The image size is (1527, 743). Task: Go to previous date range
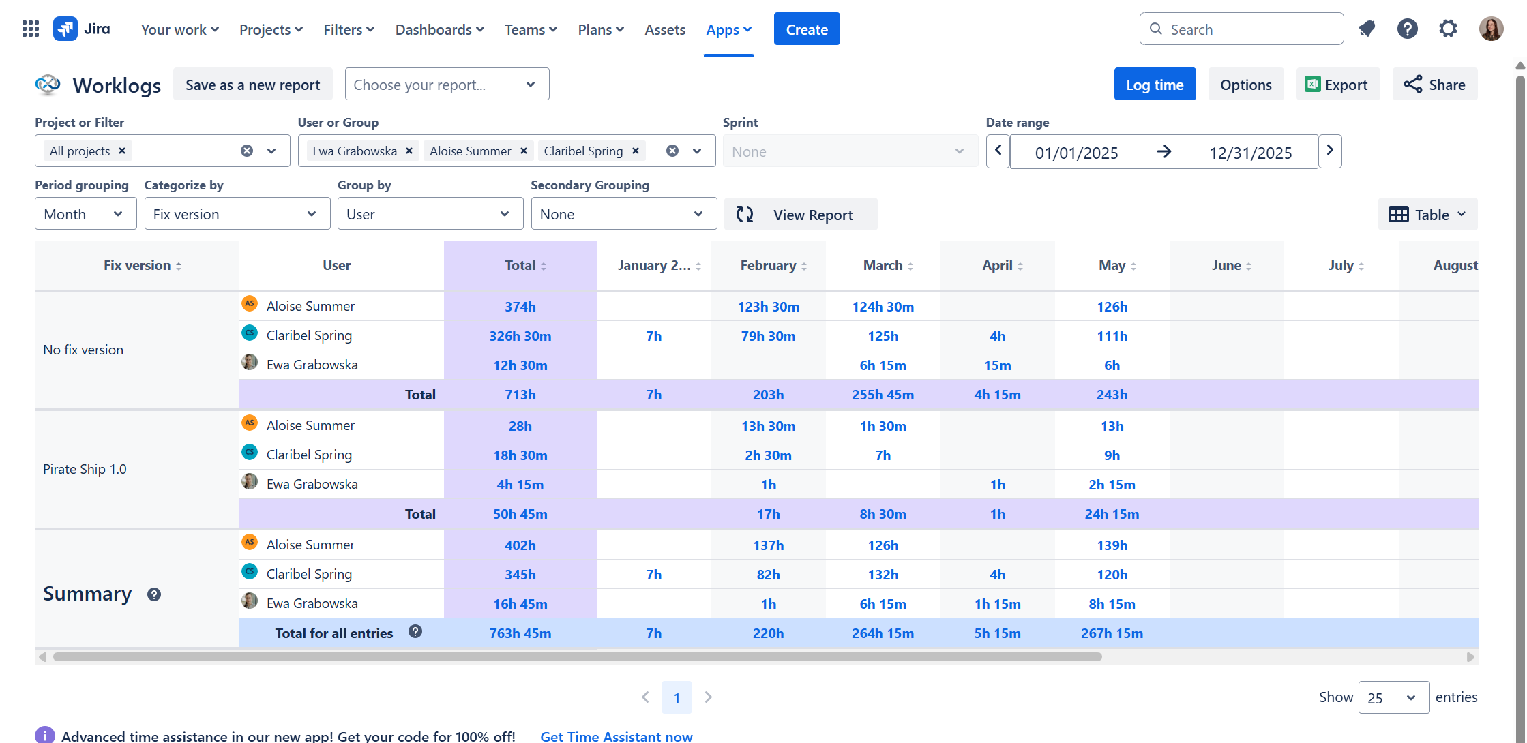point(998,151)
